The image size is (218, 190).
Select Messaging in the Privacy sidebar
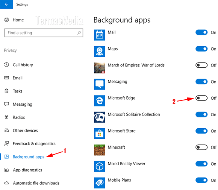pyautogui.click(x=23, y=104)
